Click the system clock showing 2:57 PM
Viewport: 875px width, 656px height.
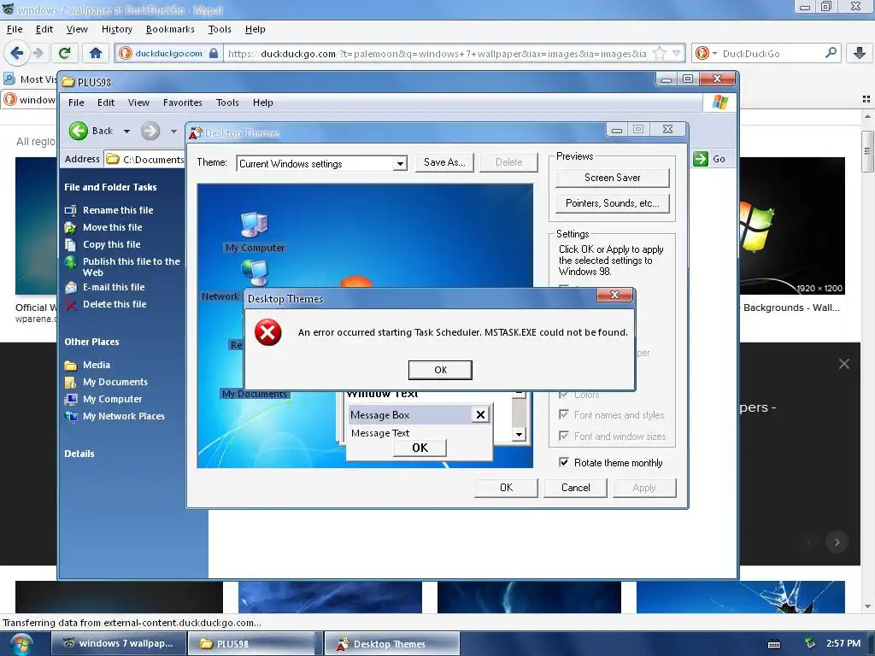[843, 643]
